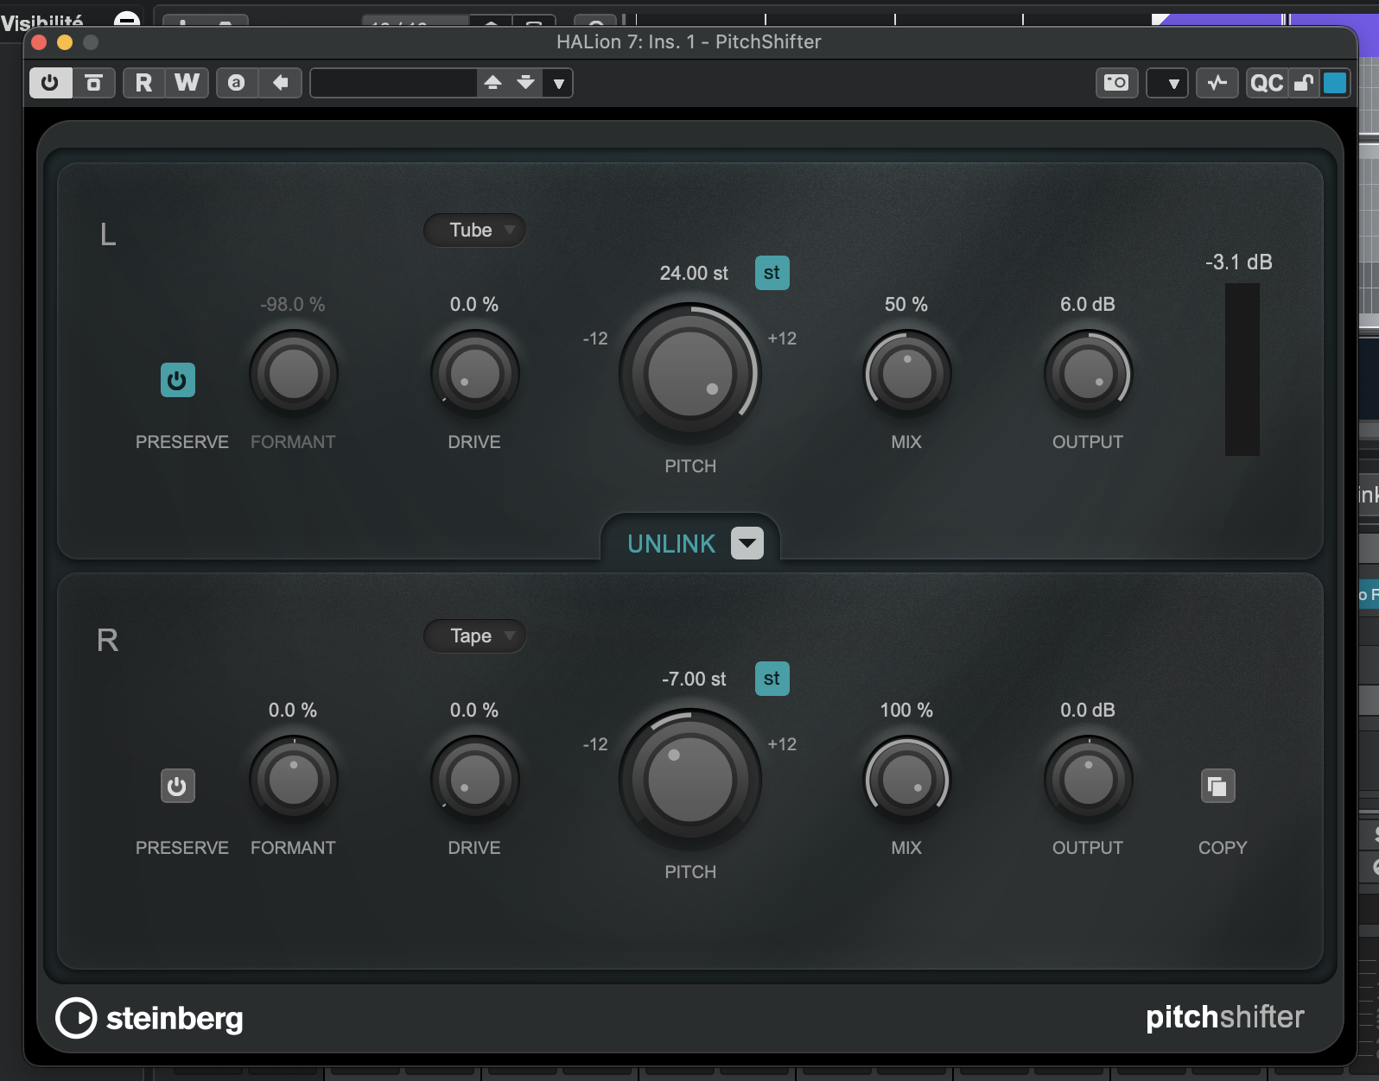The image size is (1379, 1081).
Task: Click the copy A to B arrow icon
Action: click(280, 83)
